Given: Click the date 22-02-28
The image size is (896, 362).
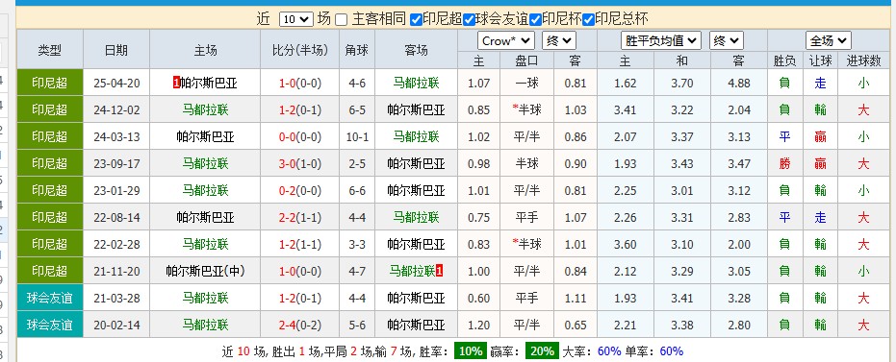Looking at the screenshot, I should (x=116, y=245).
